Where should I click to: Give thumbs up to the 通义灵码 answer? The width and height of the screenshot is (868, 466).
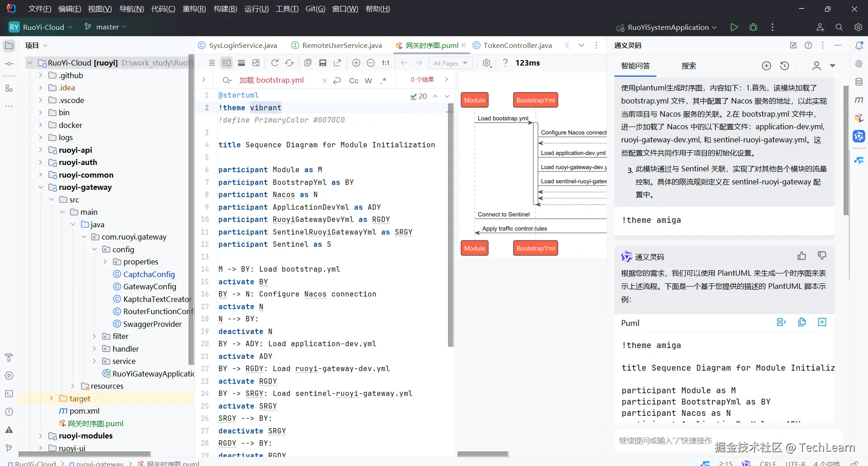pos(802,256)
